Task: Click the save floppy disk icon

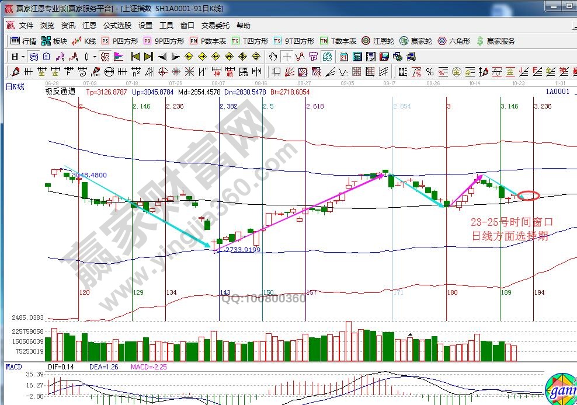Action: [x=384, y=57]
